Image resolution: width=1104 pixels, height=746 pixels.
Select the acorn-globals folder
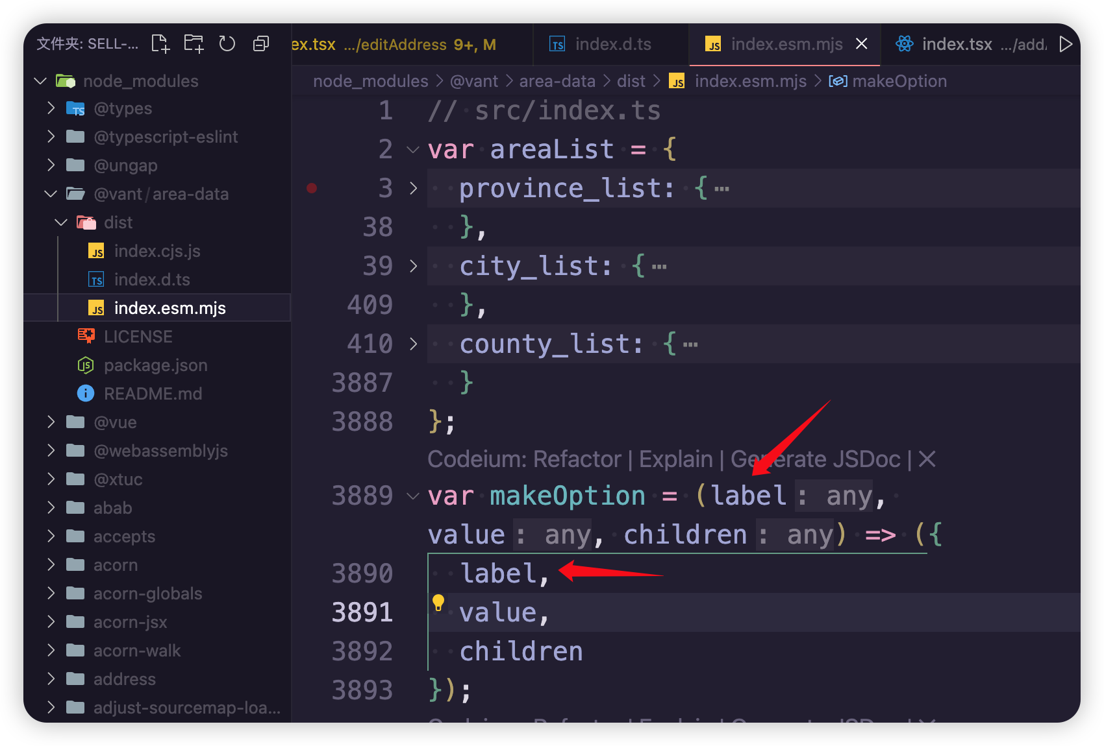(x=157, y=594)
